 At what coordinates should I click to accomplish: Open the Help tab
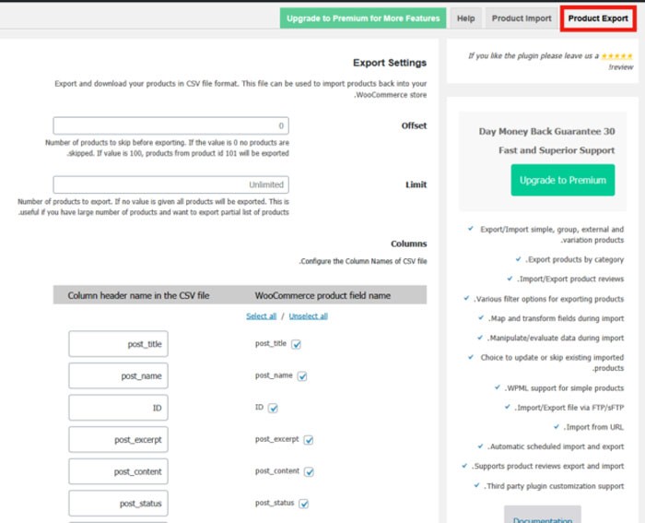[465, 18]
